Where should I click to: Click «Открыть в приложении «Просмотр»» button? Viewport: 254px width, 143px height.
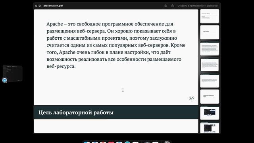(198, 6)
